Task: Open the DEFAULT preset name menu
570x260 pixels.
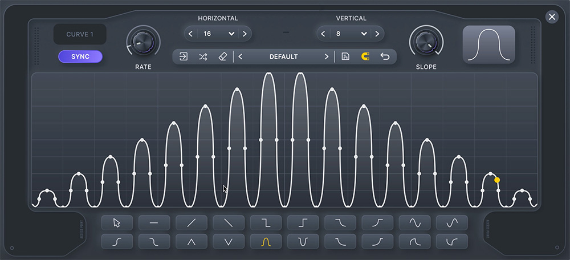Action: [x=283, y=56]
